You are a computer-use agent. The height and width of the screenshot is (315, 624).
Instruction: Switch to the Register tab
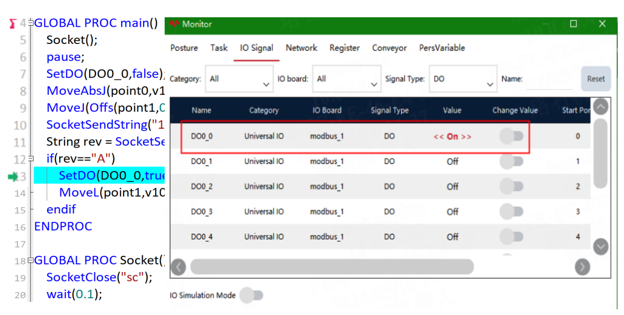click(344, 48)
